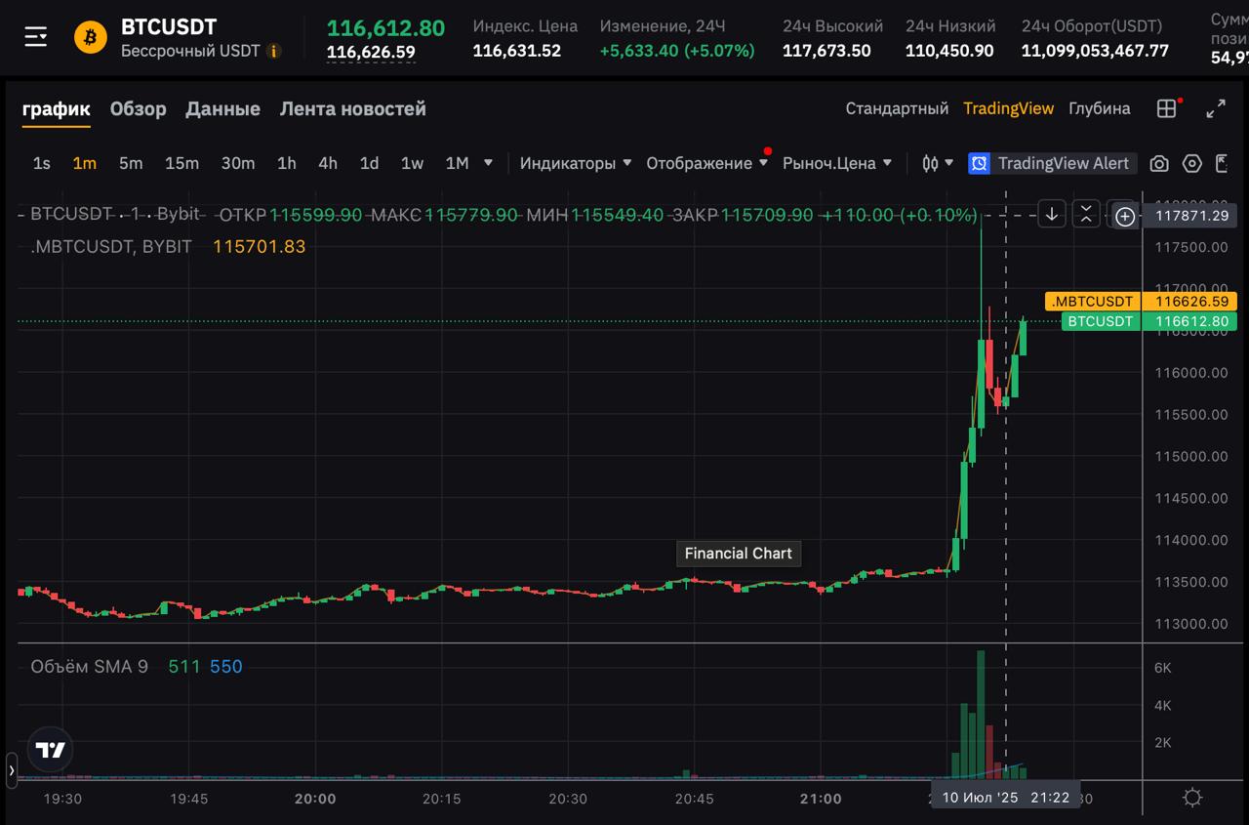Switch to график tab

[57, 108]
